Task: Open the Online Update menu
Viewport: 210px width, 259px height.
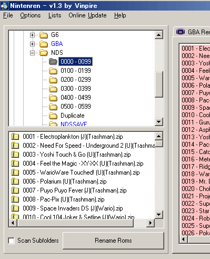Action: 87,15
